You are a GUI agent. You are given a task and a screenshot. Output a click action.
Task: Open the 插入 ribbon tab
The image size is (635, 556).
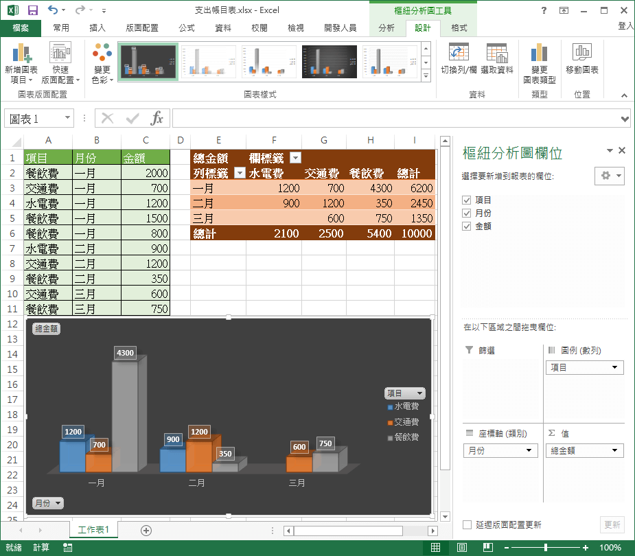tap(97, 28)
